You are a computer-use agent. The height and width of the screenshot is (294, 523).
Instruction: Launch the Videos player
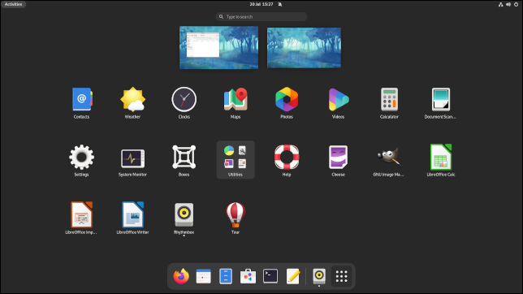pyautogui.click(x=338, y=103)
